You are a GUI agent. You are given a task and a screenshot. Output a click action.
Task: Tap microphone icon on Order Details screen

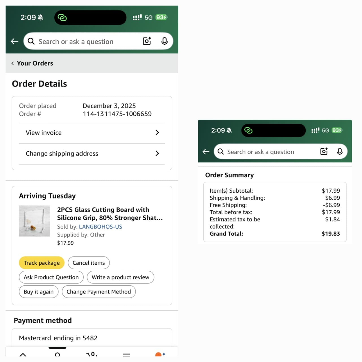click(164, 41)
